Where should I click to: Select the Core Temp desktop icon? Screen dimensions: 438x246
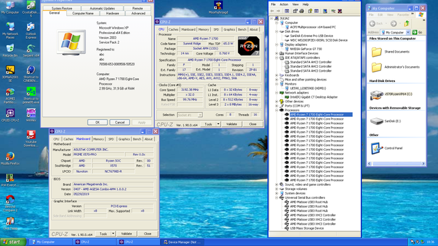point(10,223)
